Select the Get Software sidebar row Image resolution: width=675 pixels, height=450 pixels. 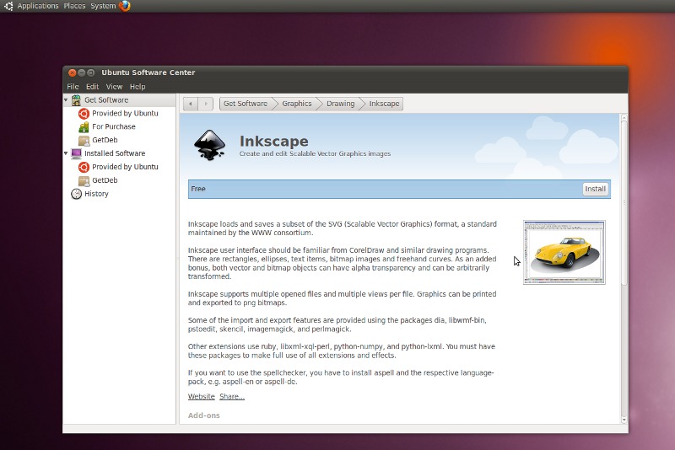click(119, 100)
